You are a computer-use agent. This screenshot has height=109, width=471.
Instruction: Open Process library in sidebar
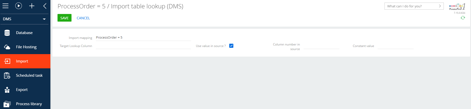(25, 104)
